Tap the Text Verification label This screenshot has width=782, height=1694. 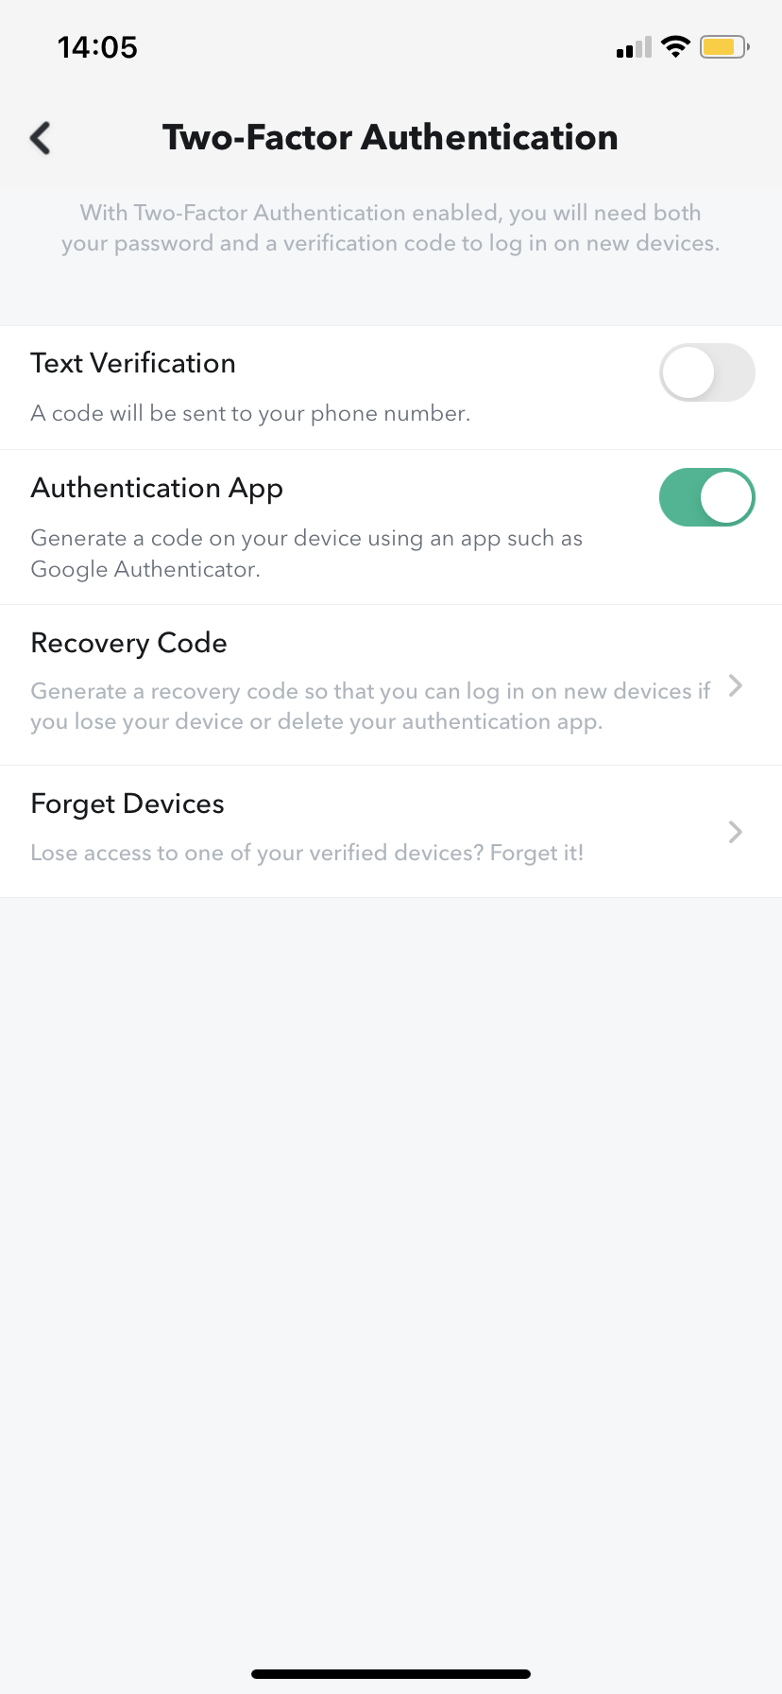coord(133,363)
